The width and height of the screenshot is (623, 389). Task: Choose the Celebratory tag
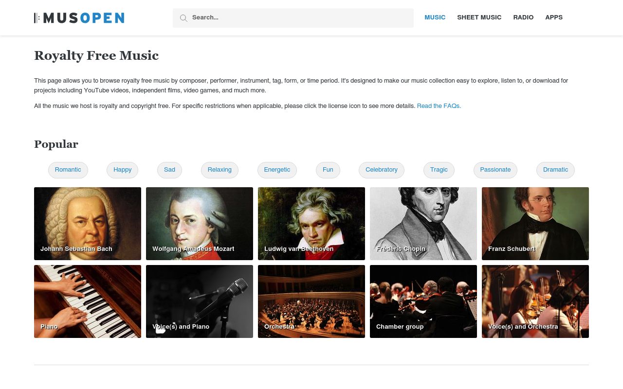[x=382, y=170]
